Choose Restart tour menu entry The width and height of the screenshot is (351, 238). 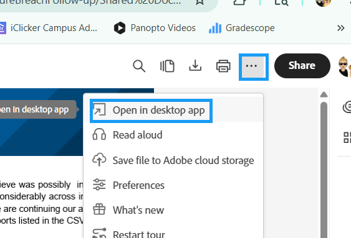173,232
